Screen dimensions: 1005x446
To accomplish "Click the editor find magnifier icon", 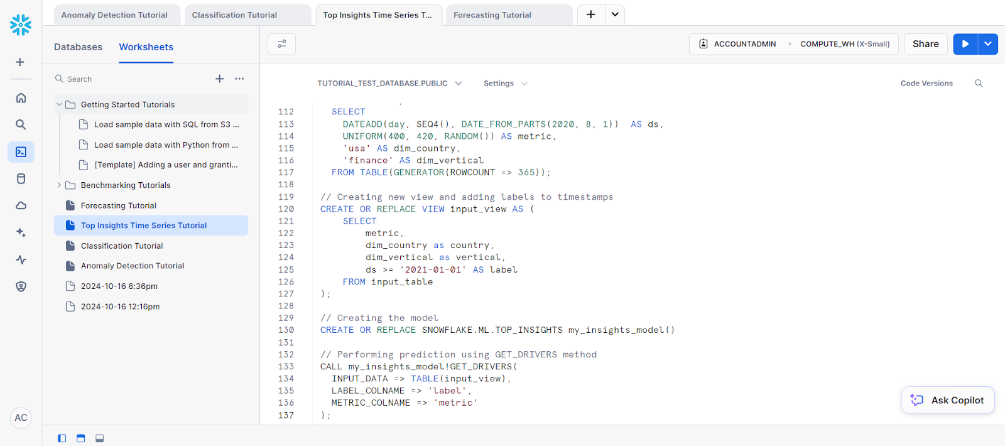I will coord(979,84).
